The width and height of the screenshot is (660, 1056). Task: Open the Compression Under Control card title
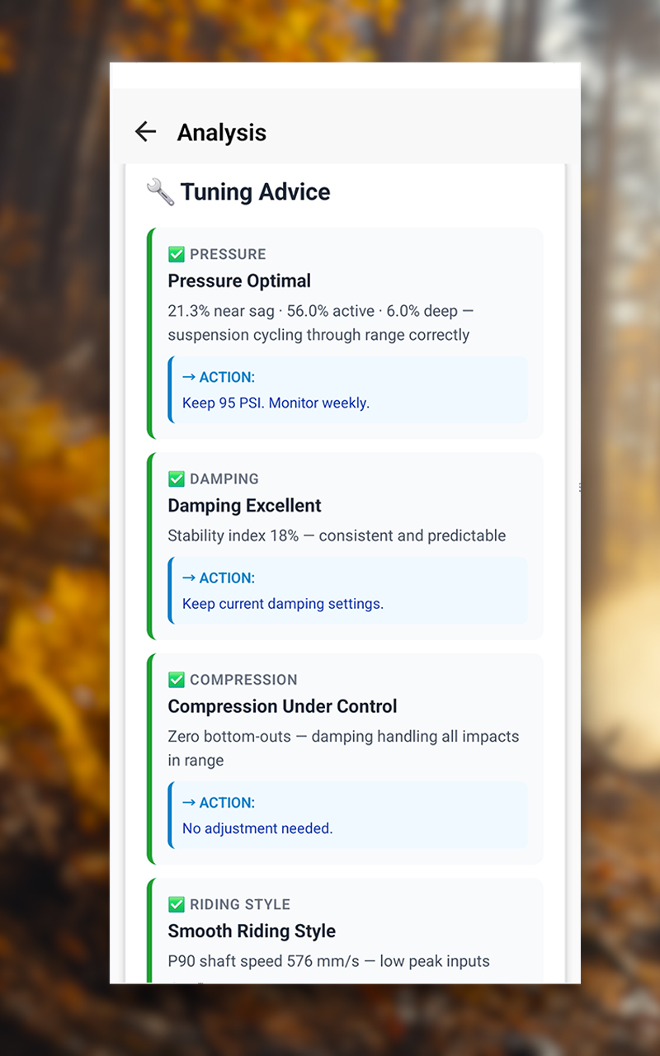pyautogui.click(x=282, y=706)
